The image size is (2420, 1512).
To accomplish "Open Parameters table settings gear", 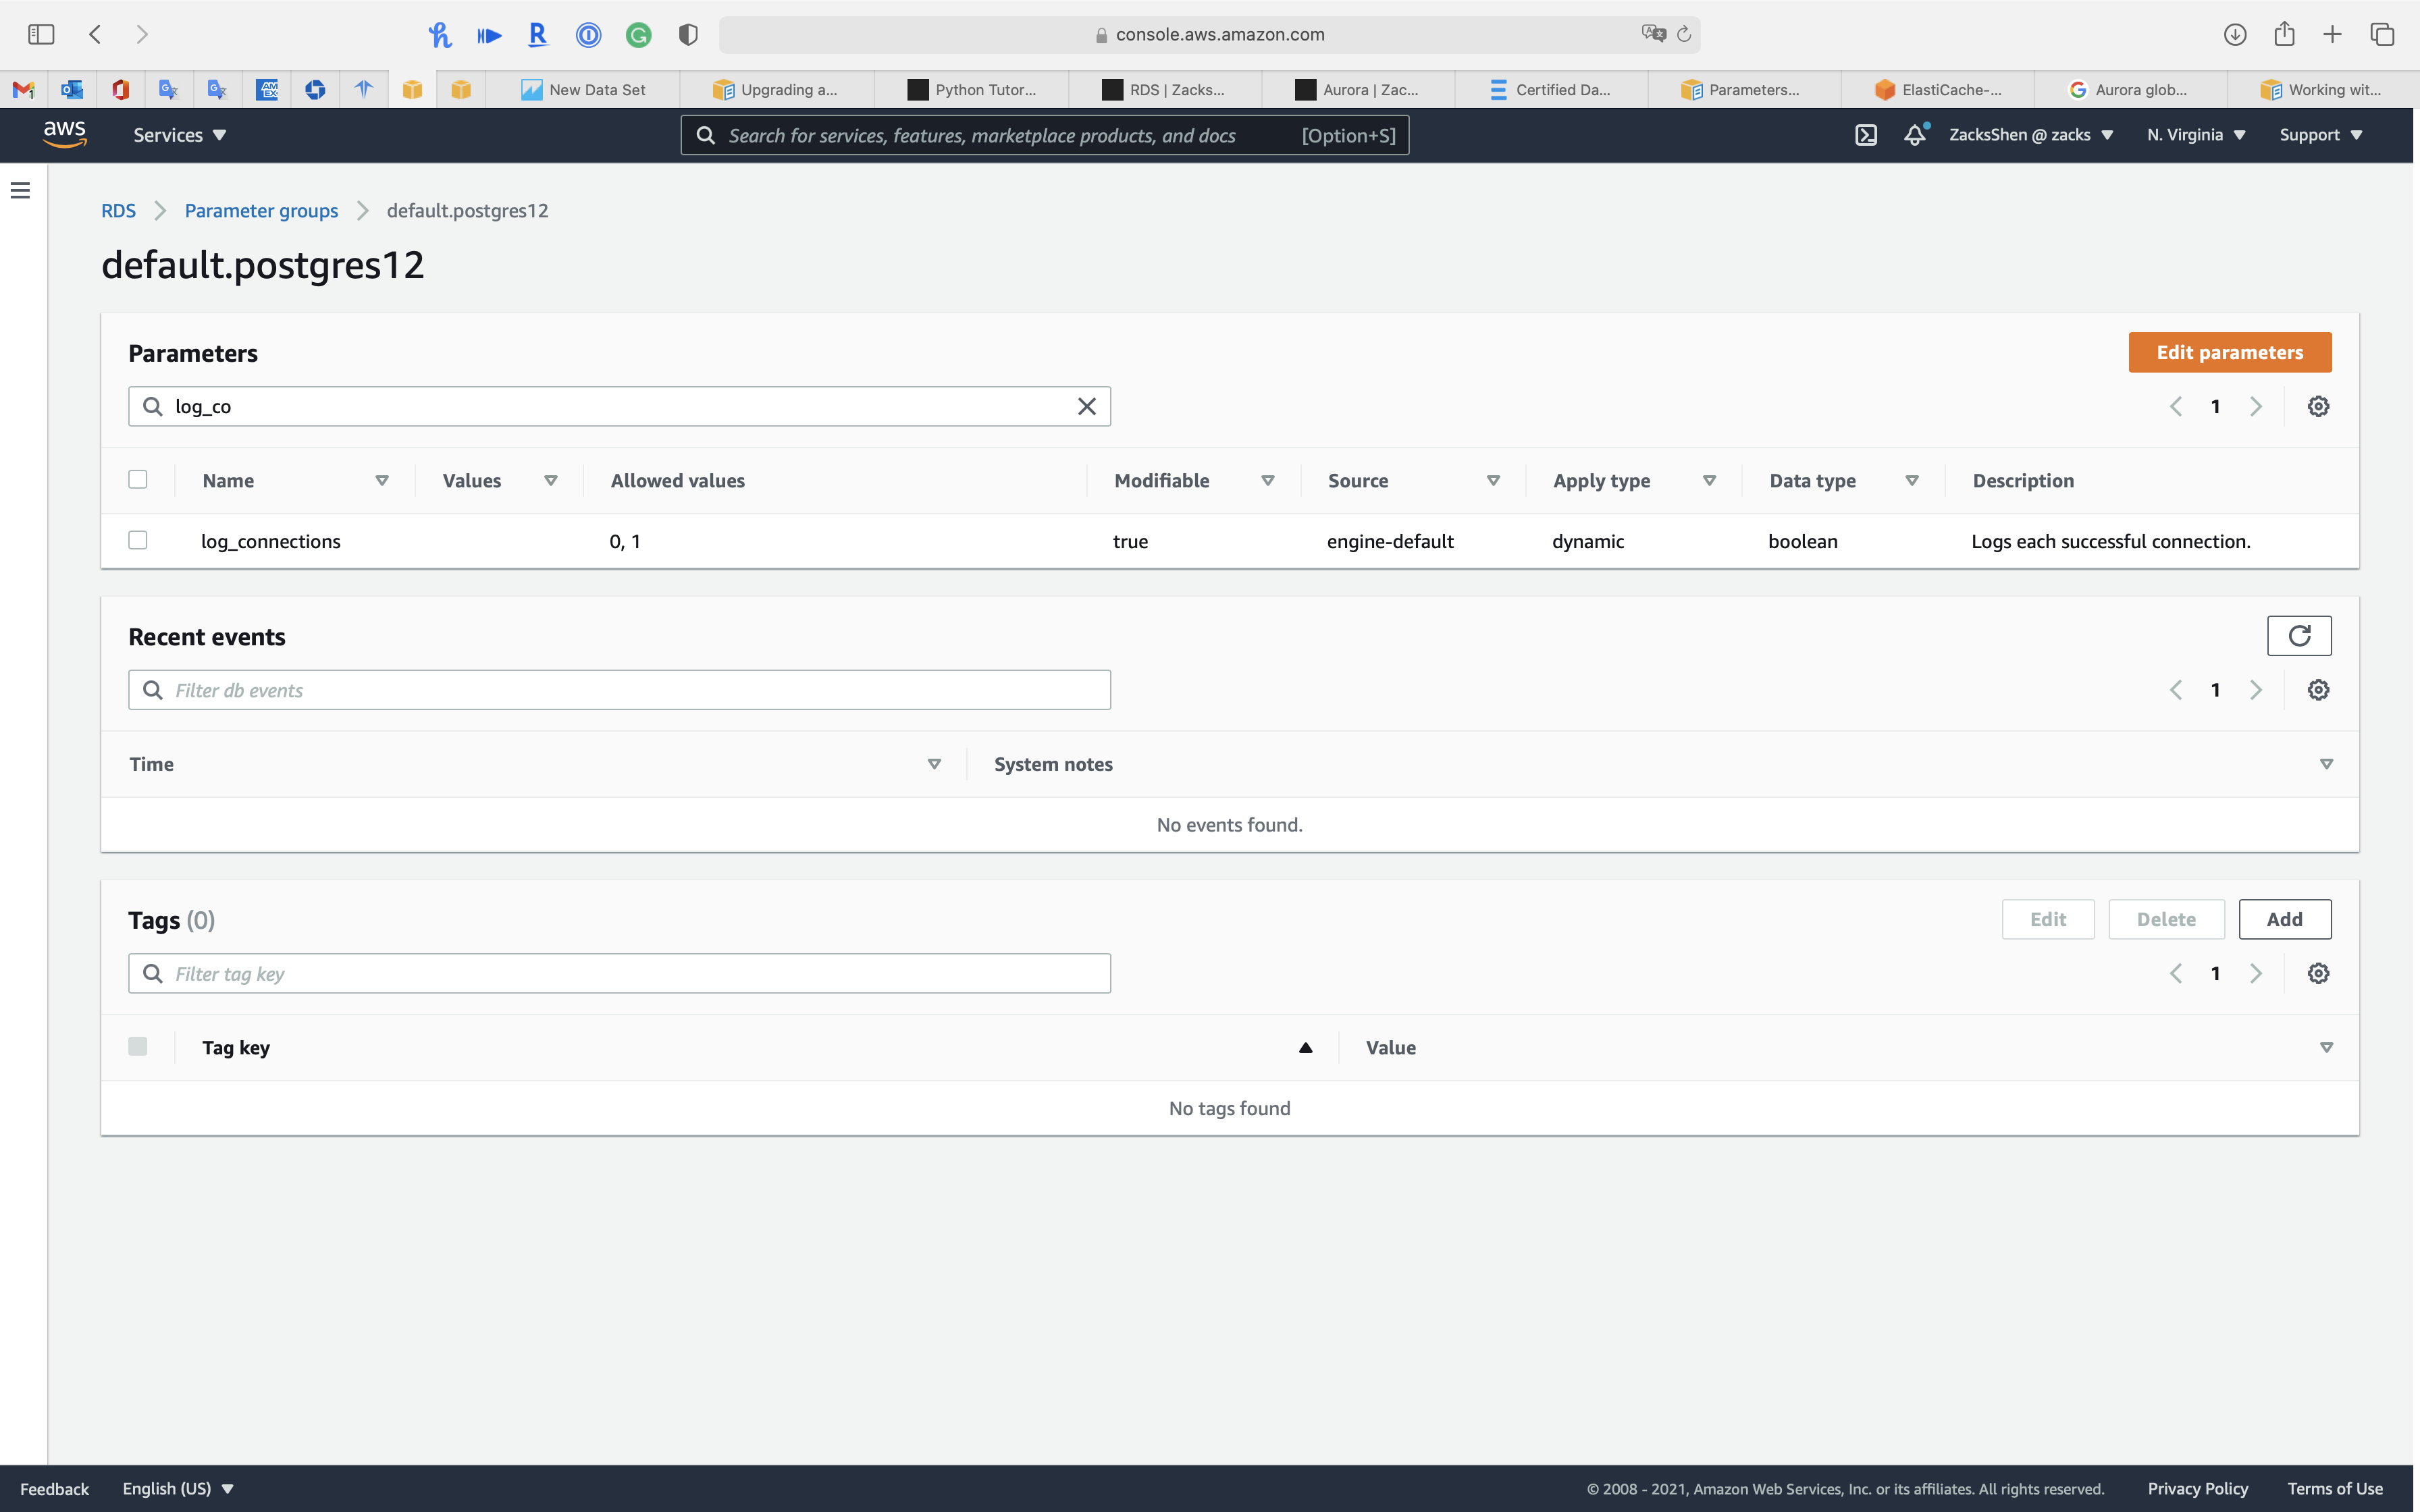I will pos(2318,406).
